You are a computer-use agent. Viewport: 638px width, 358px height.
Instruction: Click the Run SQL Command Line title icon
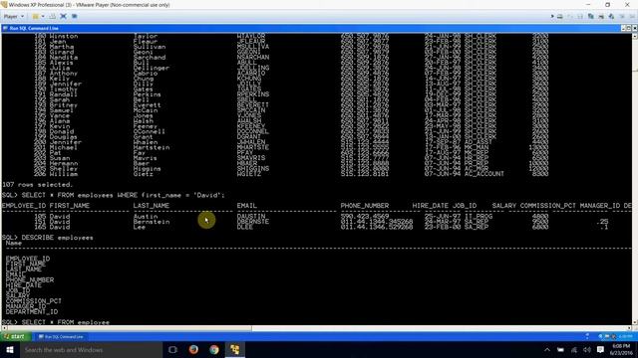[5, 28]
